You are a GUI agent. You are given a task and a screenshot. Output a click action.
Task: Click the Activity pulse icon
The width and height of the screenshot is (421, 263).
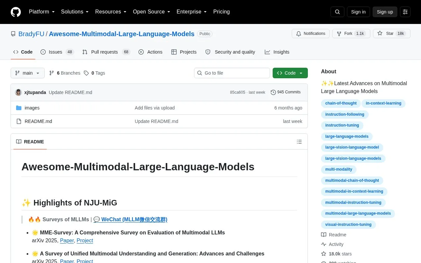pos(324,244)
